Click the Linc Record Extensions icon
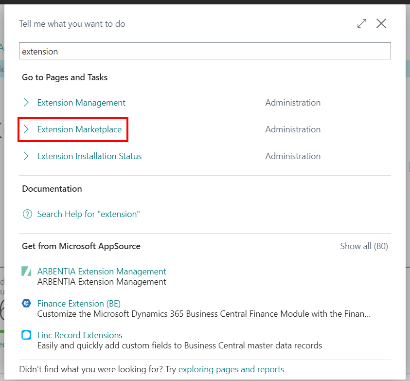Image resolution: width=410 pixels, height=381 pixels. pos(26,335)
